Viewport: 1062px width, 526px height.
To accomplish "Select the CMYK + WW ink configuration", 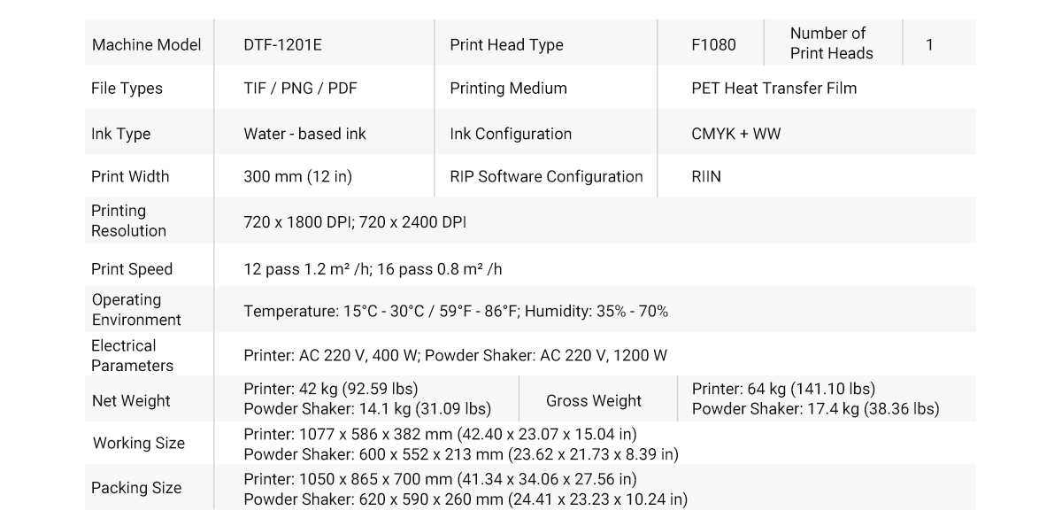I will point(735,134).
